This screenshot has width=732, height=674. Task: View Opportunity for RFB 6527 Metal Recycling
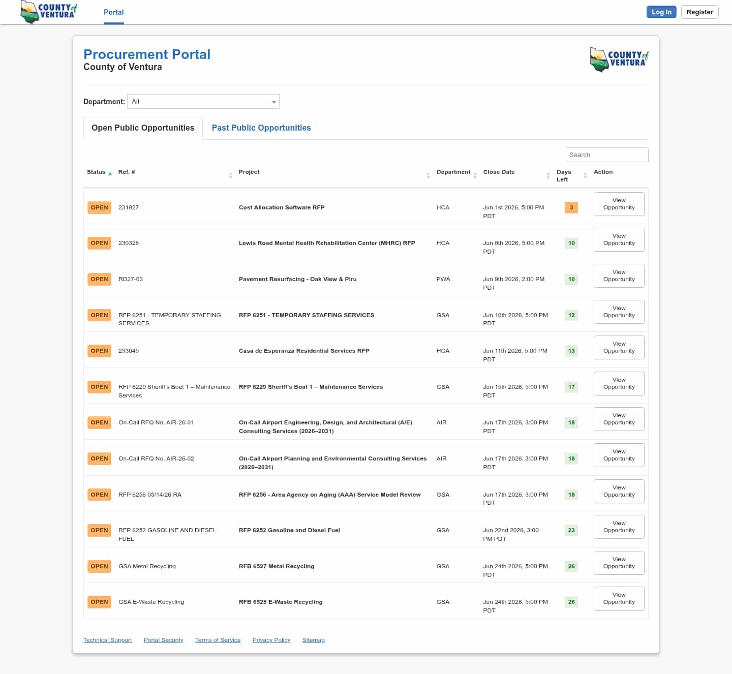[x=619, y=563]
